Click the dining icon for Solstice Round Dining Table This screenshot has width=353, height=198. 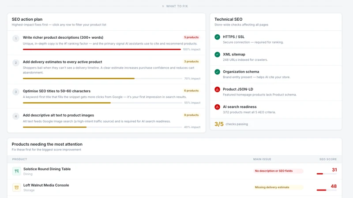tap(16, 171)
